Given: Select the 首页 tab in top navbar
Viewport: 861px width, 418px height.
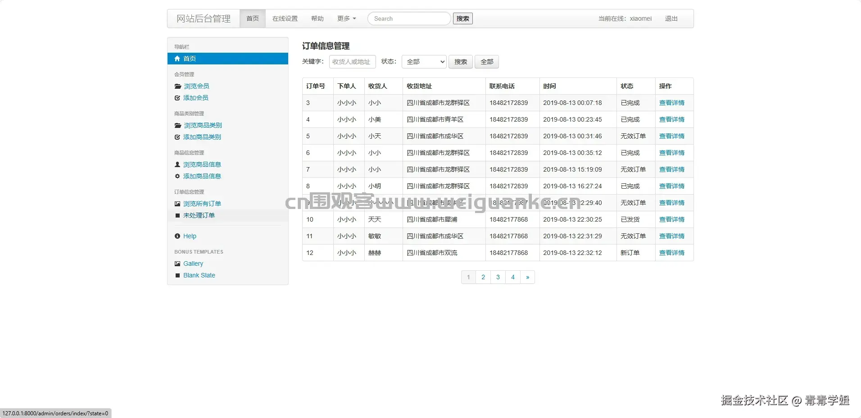Looking at the screenshot, I should click(253, 18).
